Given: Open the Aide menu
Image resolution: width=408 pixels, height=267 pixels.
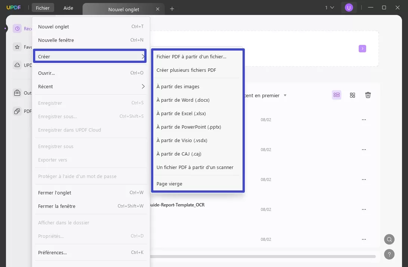Looking at the screenshot, I should [68, 8].
